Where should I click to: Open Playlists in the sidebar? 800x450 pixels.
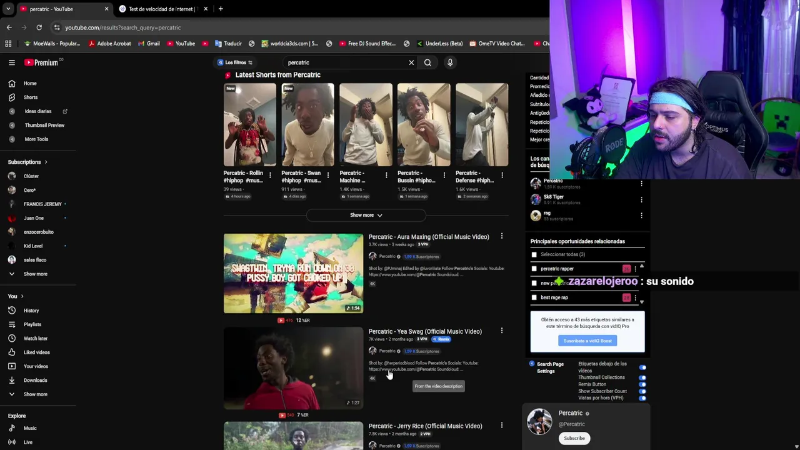tap(32, 324)
